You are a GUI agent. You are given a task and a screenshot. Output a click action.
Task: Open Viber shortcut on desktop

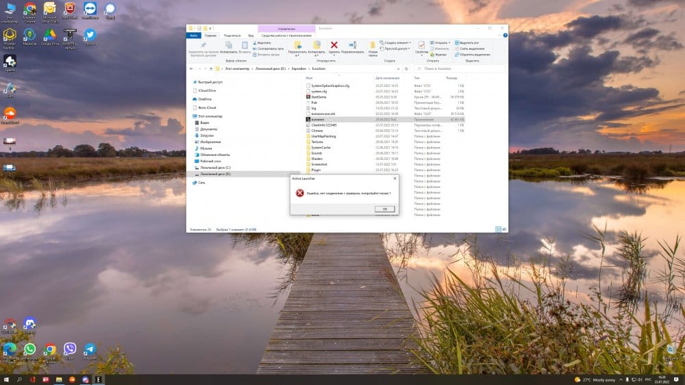70,350
